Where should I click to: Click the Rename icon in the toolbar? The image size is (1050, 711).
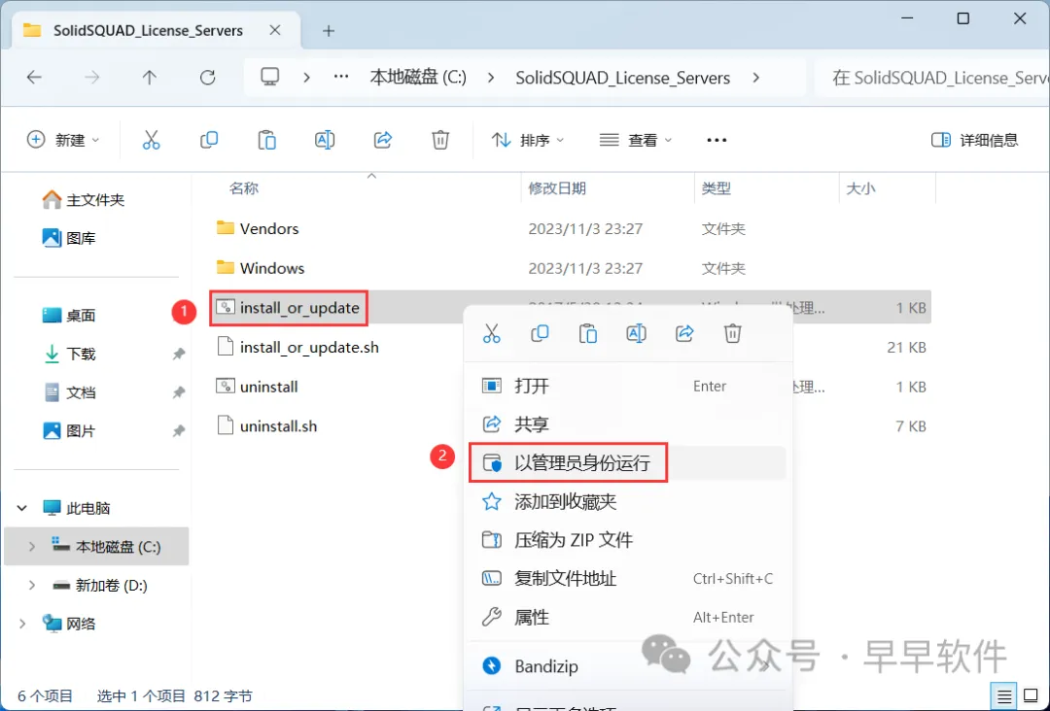point(325,140)
